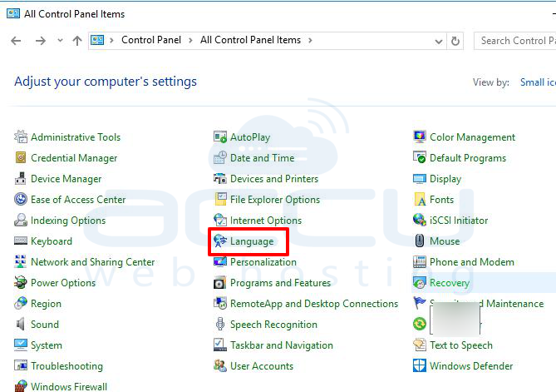Image resolution: width=556 pixels, height=392 pixels.
Task: Open the Indexing Options icon
Action: point(21,221)
